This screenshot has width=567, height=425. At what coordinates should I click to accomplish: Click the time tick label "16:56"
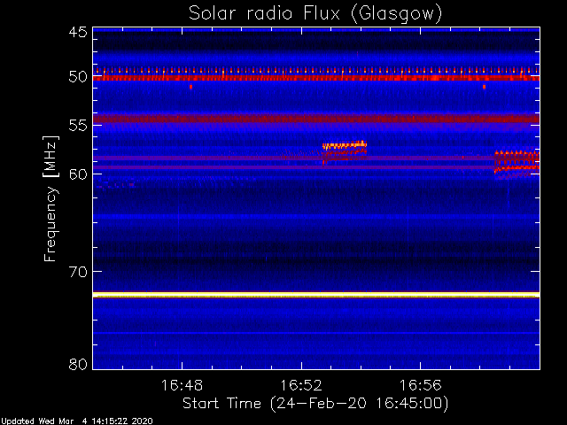click(421, 385)
